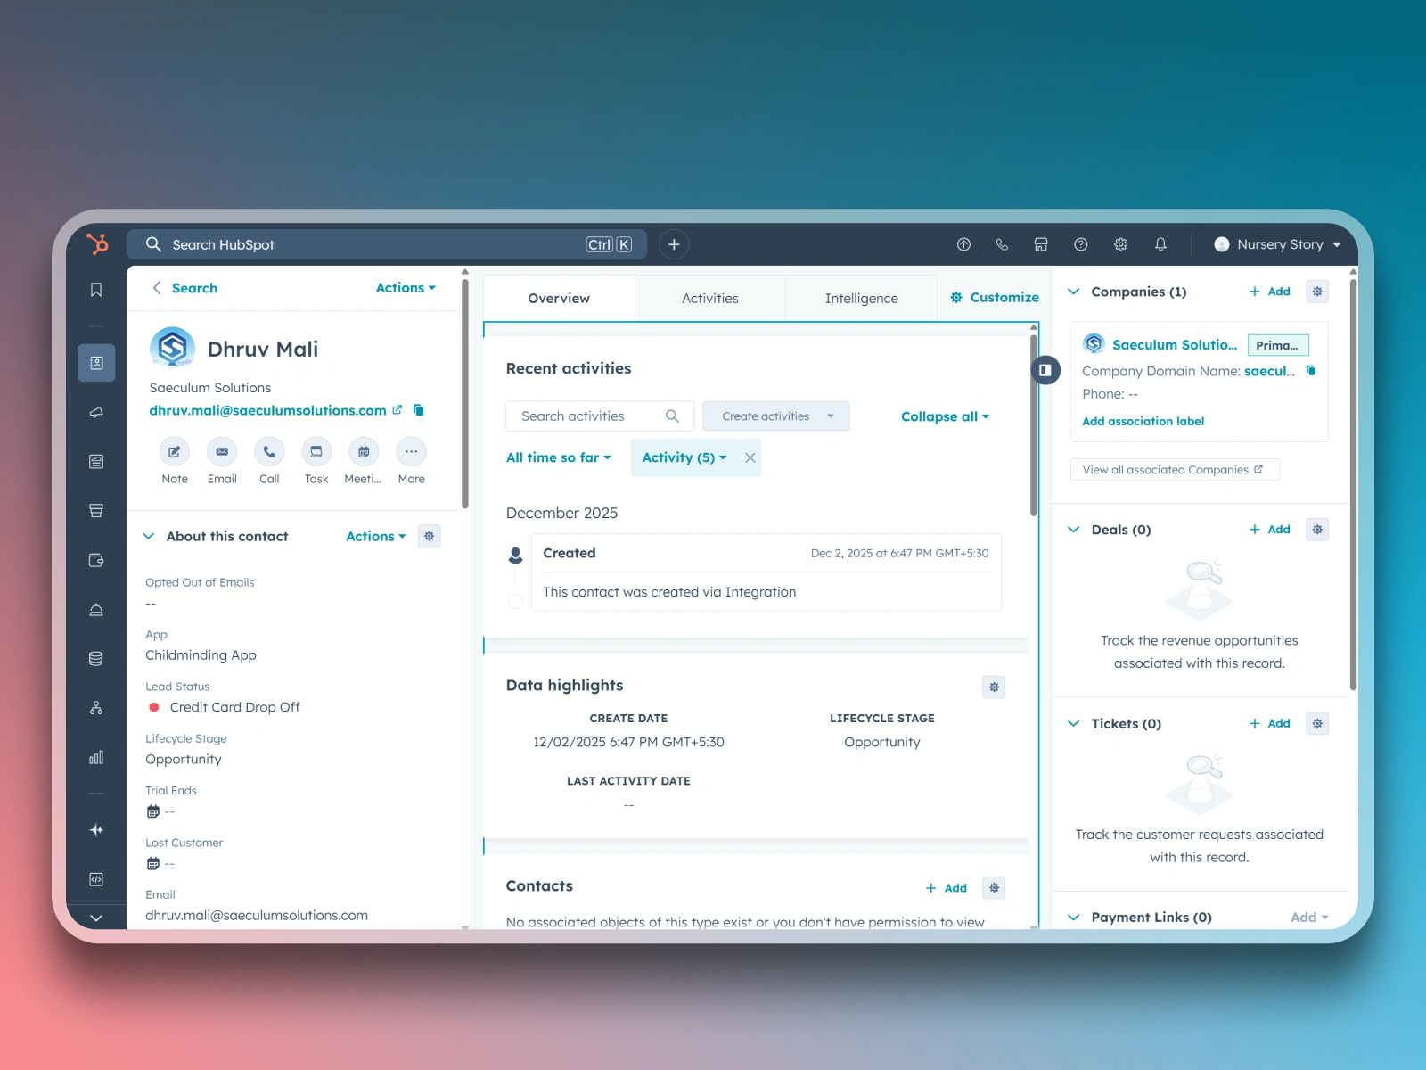Open the Commerce wallet icon in the sidebar
The height and width of the screenshot is (1070, 1426).
click(x=96, y=560)
